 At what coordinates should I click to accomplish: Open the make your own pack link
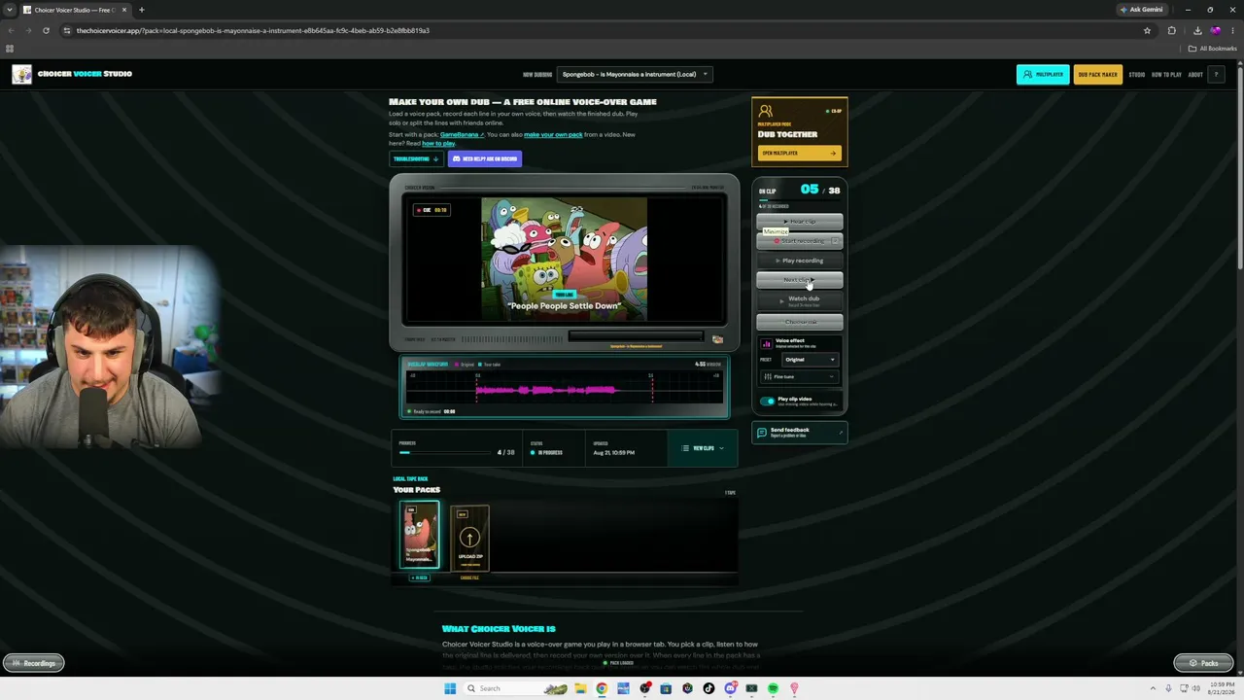[x=553, y=134]
